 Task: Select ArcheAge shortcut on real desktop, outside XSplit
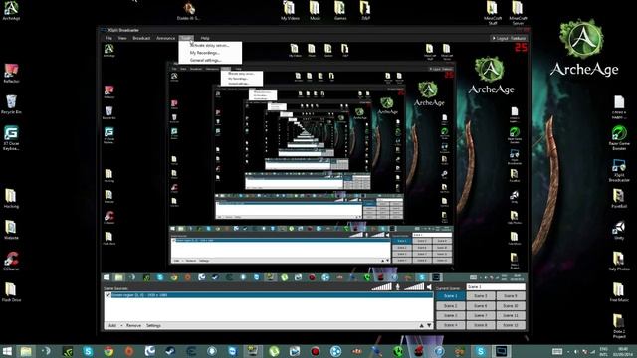[x=11, y=11]
